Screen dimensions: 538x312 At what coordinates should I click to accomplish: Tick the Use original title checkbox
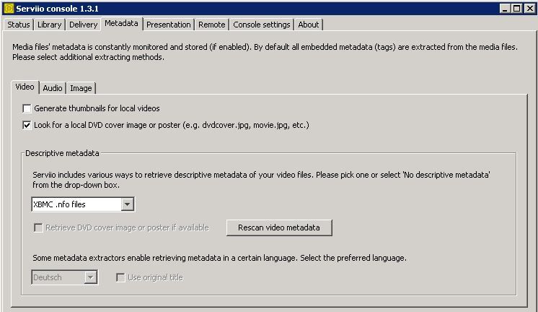point(120,277)
